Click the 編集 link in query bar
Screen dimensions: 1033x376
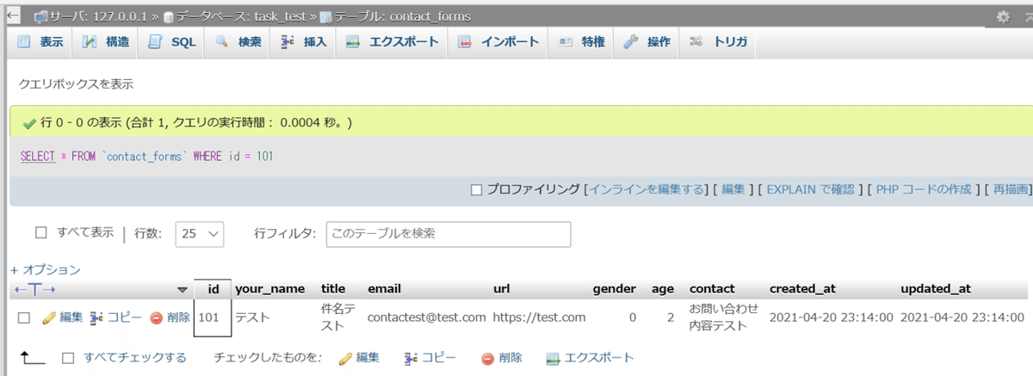(x=733, y=189)
